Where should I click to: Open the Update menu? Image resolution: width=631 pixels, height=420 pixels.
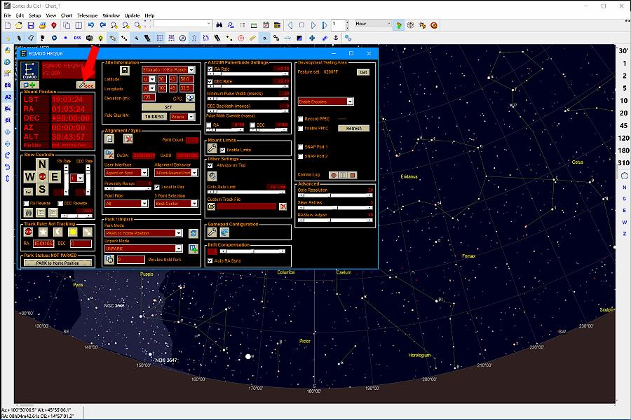(132, 15)
